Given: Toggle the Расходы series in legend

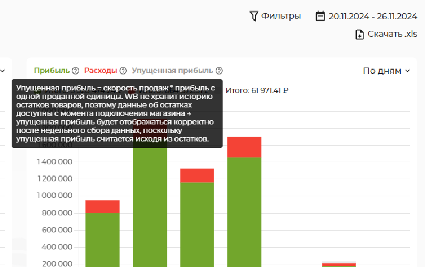Looking at the screenshot, I should click(100, 71).
